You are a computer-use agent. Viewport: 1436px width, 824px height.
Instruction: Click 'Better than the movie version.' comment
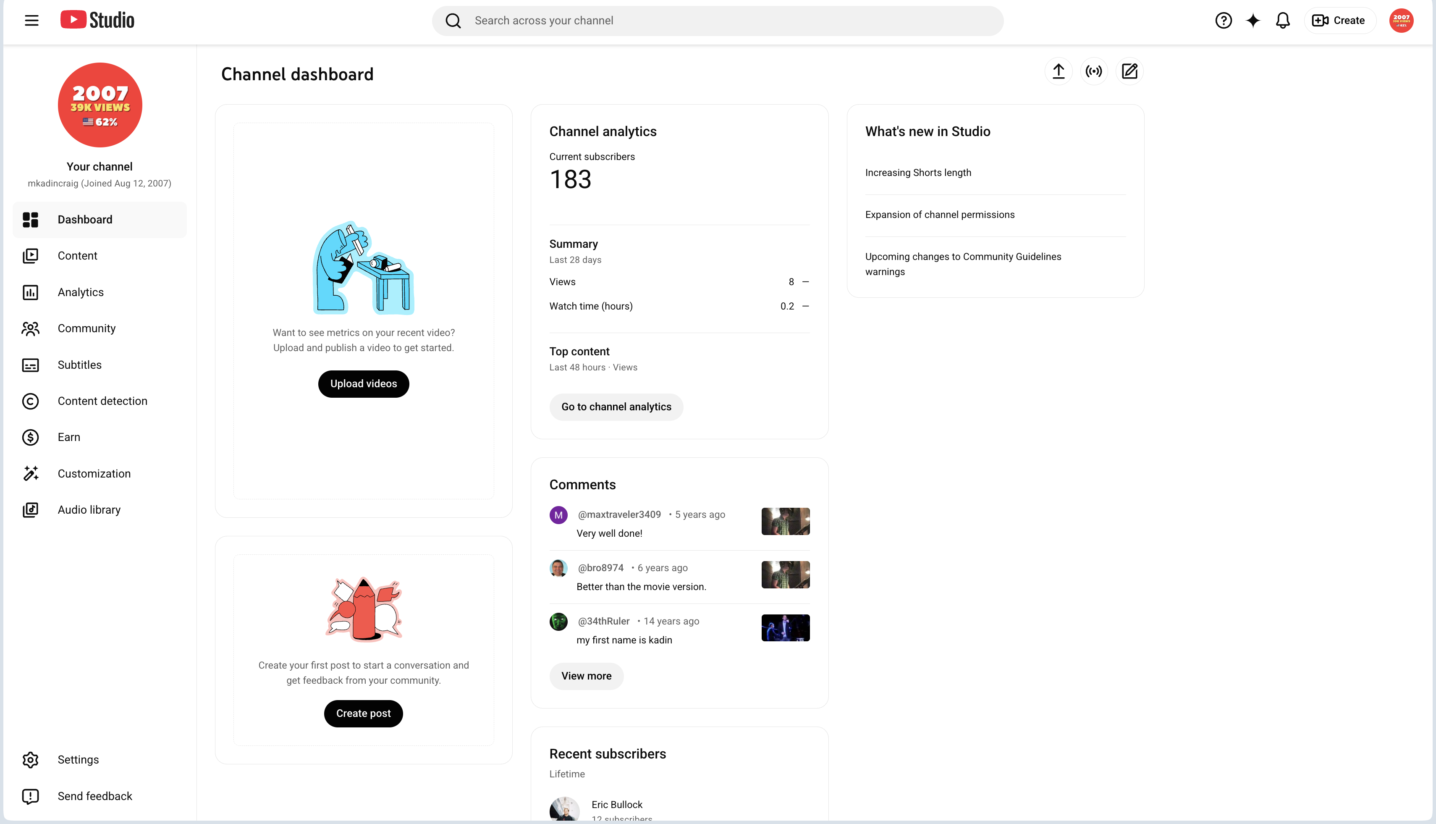(641, 587)
